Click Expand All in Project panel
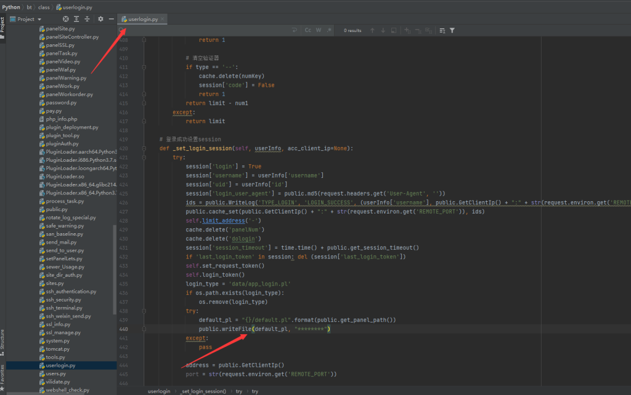Image resolution: width=631 pixels, height=395 pixels. click(77, 19)
